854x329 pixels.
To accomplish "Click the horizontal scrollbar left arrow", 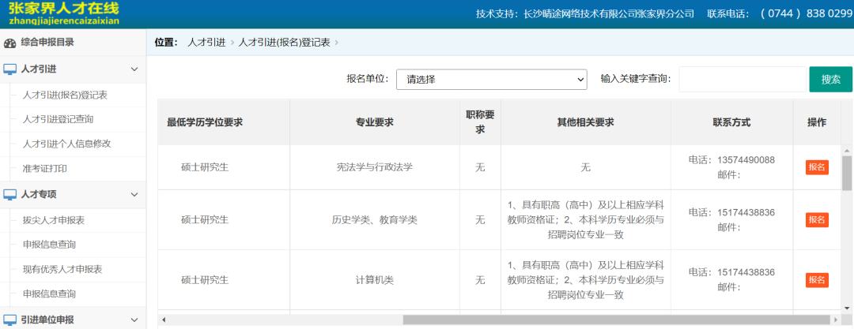I will click(x=163, y=320).
